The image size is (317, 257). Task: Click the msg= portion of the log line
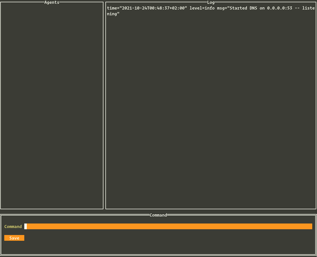[222, 8]
